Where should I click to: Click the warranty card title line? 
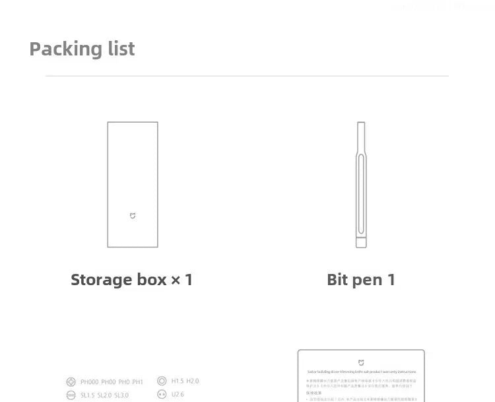pyautogui.click(x=361, y=372)
